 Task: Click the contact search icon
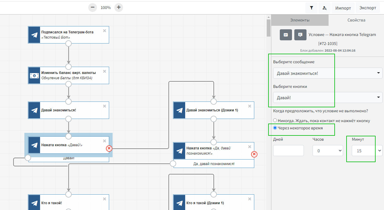pyautogui.click(x=325, y=8)
